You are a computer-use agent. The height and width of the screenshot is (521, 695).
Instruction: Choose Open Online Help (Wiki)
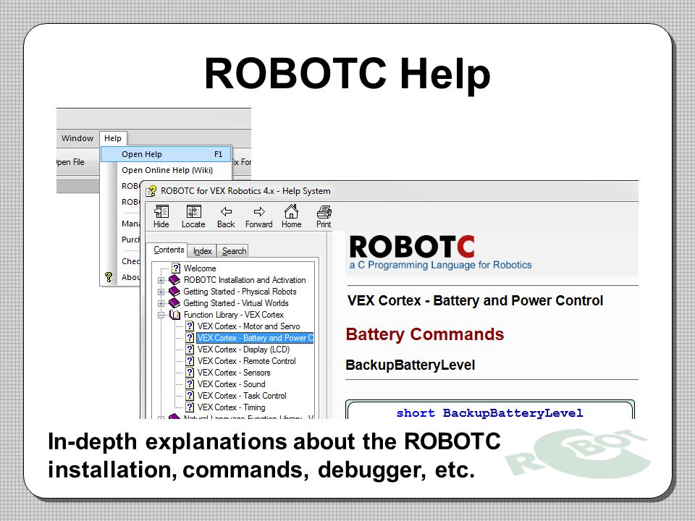pos(167,170)
